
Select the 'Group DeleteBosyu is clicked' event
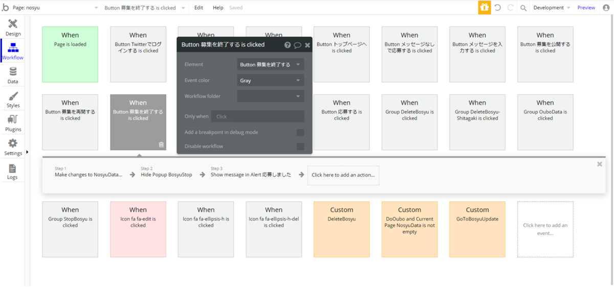click(409, 122)
